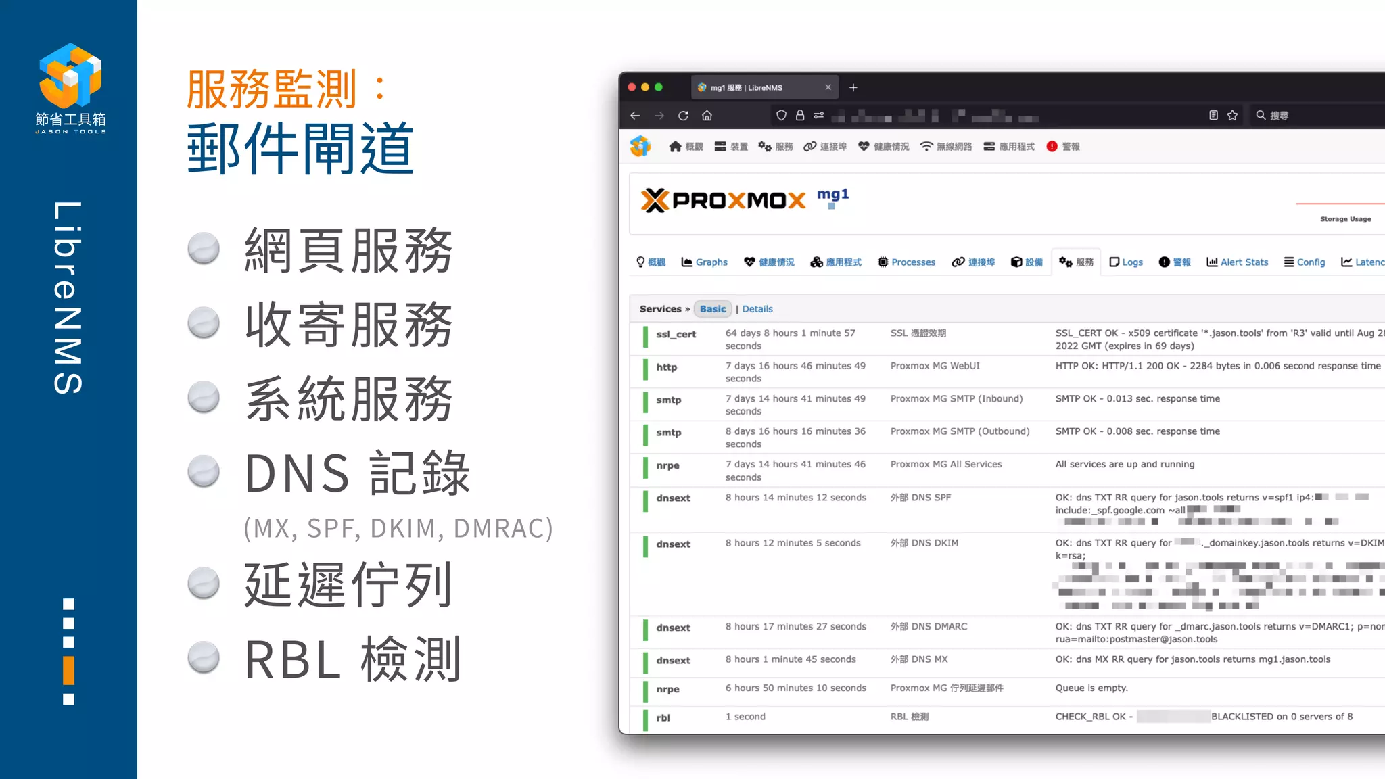This screenshot has height=779, width=1385.
Task: Open the 概觀 home menu in navbar
Action: click(x=686, y=147)
